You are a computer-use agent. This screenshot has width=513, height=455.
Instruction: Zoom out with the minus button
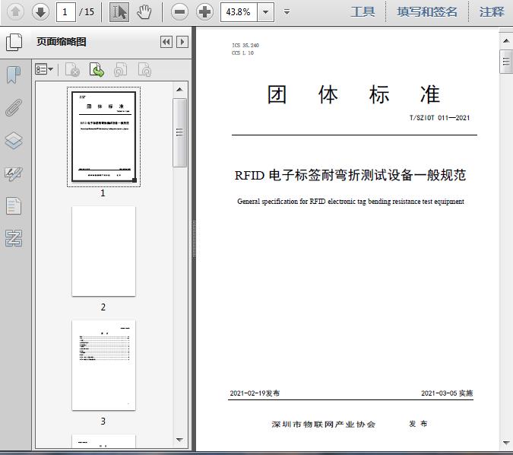(x=179, y=12)
